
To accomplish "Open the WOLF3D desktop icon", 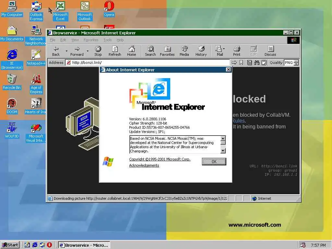I will [12, 130].
